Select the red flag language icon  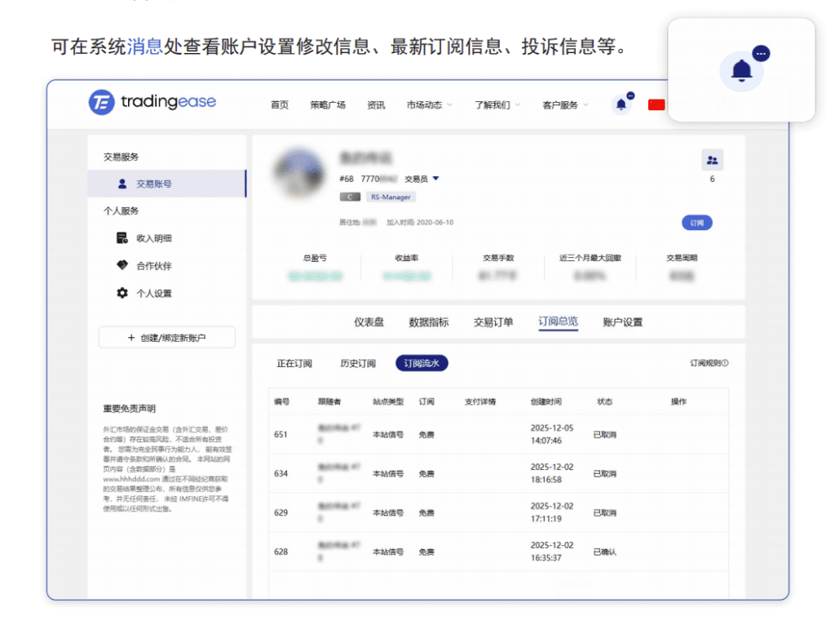pyautogui.click(x=656, y=104)
